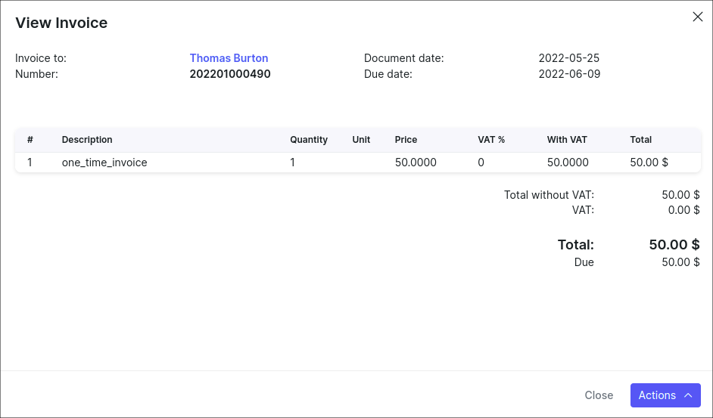Click the With VAT column header
Viewport: 713px width, 418px height.
coord(567,140)
